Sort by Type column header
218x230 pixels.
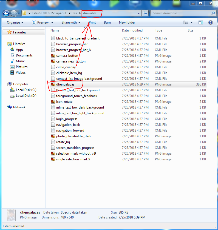(158, 30)
